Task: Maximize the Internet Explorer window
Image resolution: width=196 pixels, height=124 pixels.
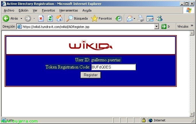Action: [x=187, y=4]
